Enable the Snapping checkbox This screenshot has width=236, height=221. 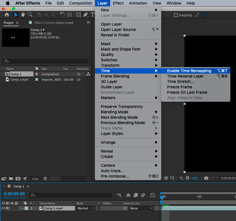coord(176,15)
